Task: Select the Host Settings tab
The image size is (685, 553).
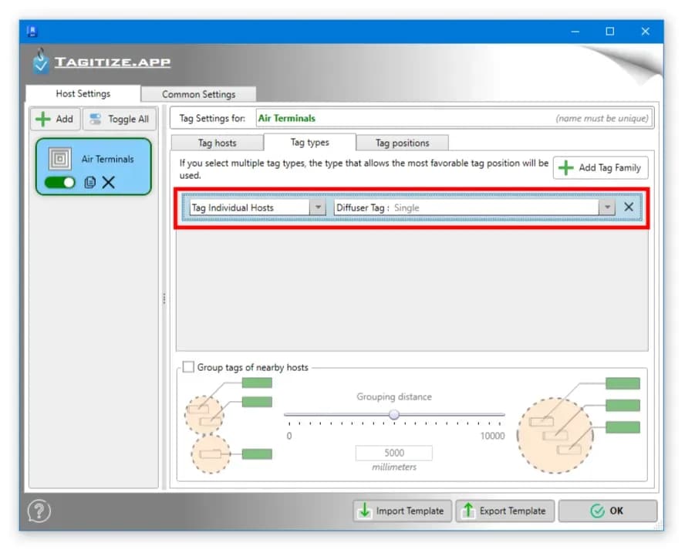Action: tap(83, 93)
